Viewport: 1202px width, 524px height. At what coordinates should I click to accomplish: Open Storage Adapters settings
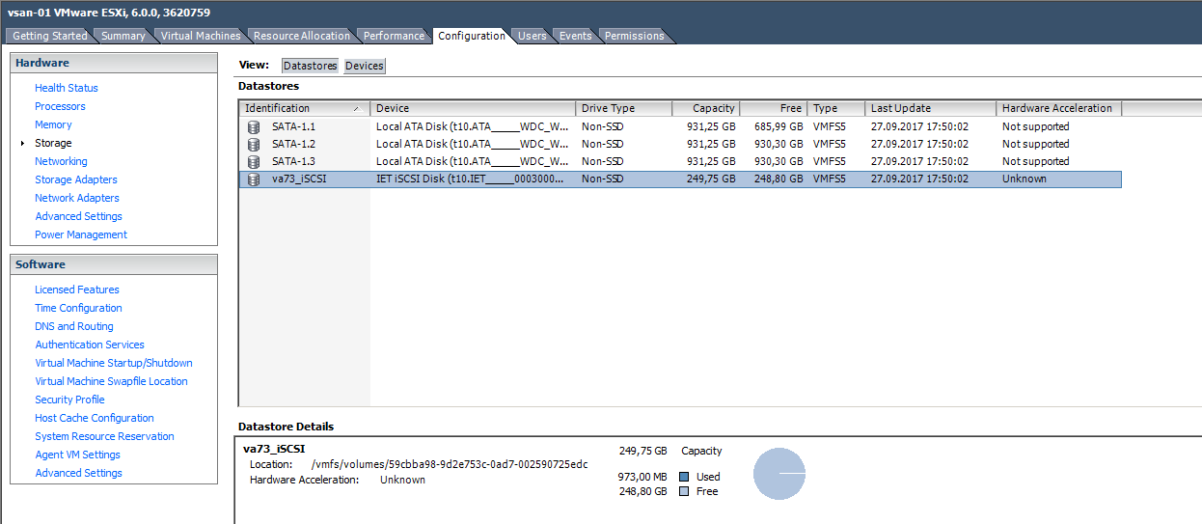(x=76, y=179)
